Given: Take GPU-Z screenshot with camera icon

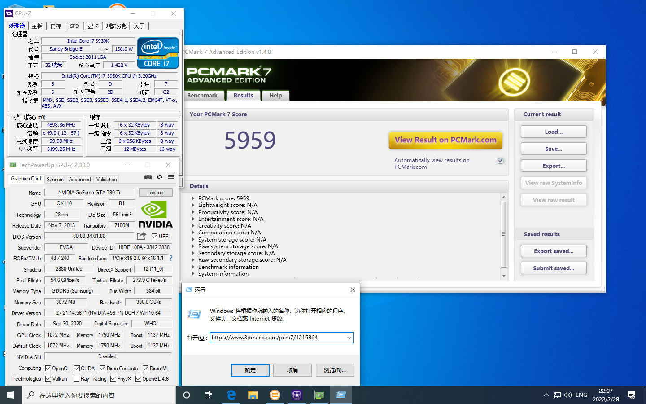Looking at the screenshot, I should (148, 177).
